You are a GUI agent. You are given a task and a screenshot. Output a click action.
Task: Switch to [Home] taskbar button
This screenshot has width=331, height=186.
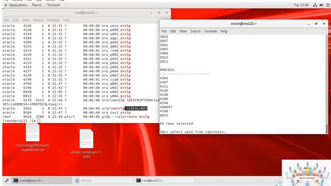point(103,180)
